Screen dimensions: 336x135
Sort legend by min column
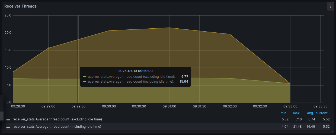point(283,113)
